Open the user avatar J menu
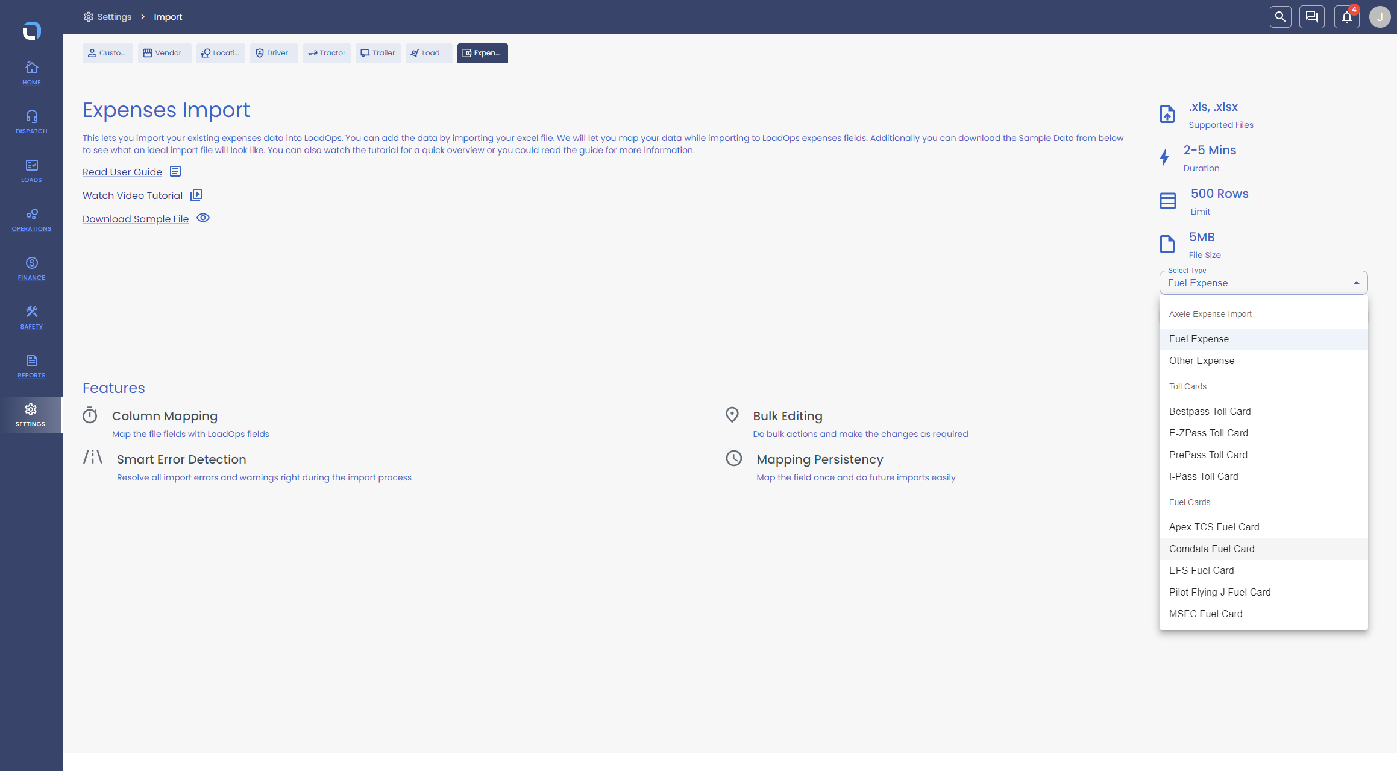 1380,17
